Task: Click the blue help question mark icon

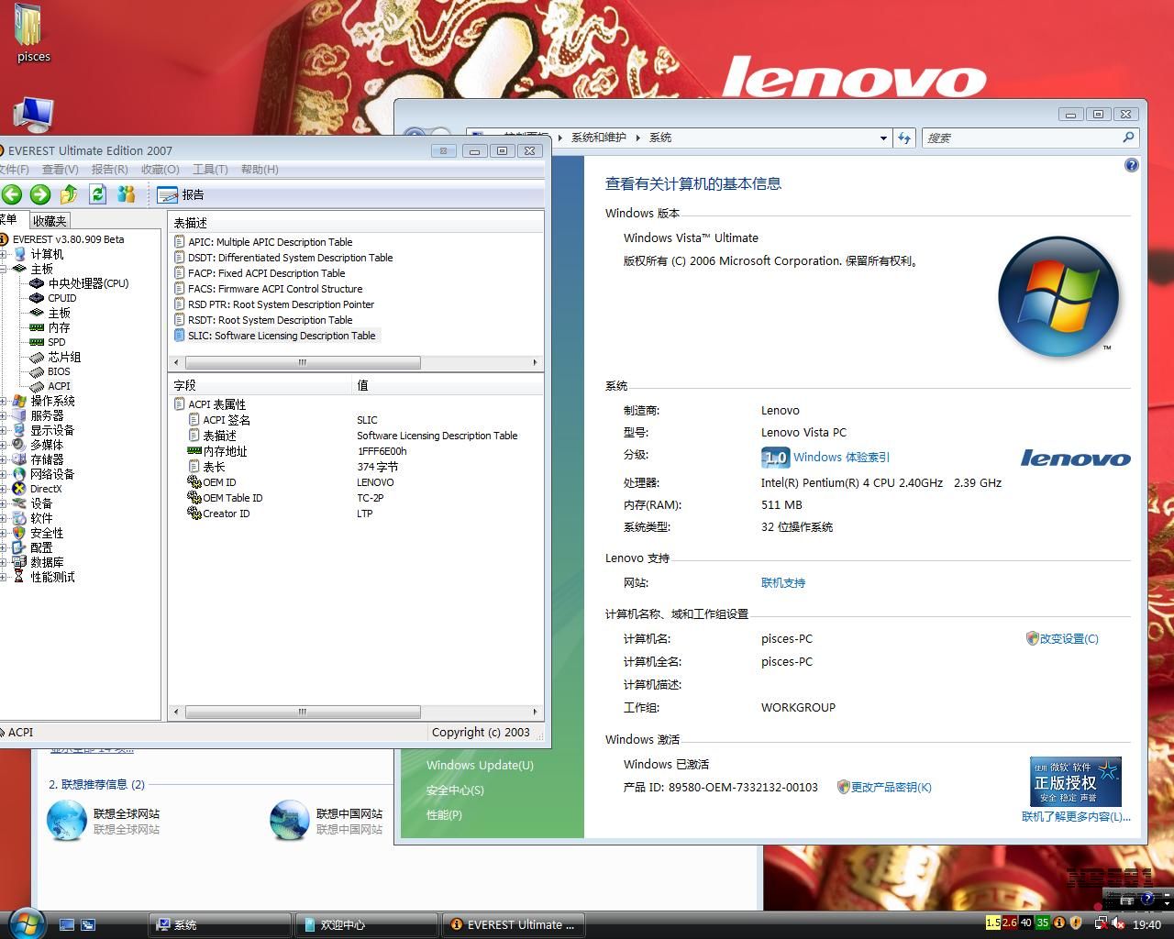Action: pos(1131,165)
